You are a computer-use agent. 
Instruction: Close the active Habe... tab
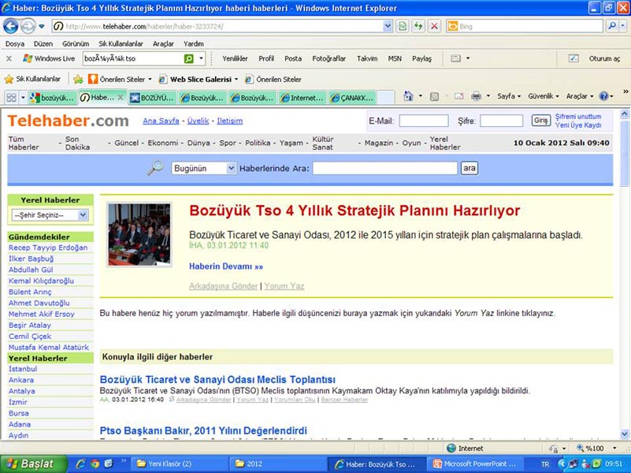point(120,98)
